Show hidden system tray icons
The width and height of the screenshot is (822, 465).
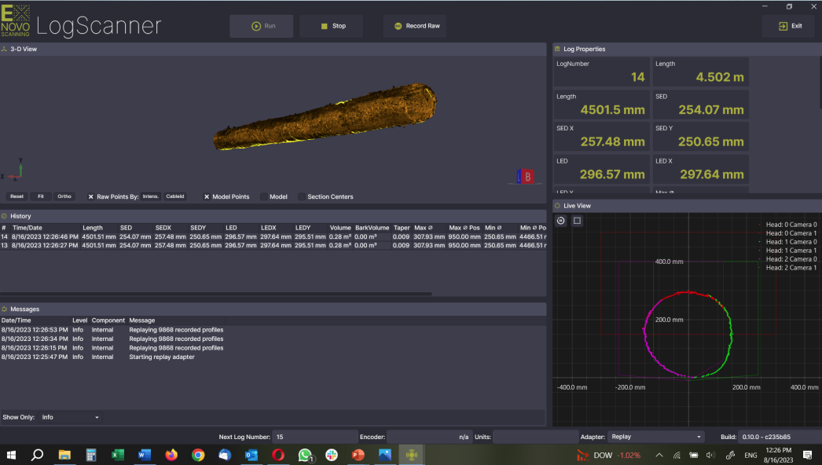click(658, 455)
